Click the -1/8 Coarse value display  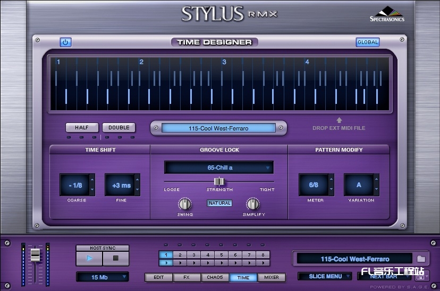coord(75,185)
